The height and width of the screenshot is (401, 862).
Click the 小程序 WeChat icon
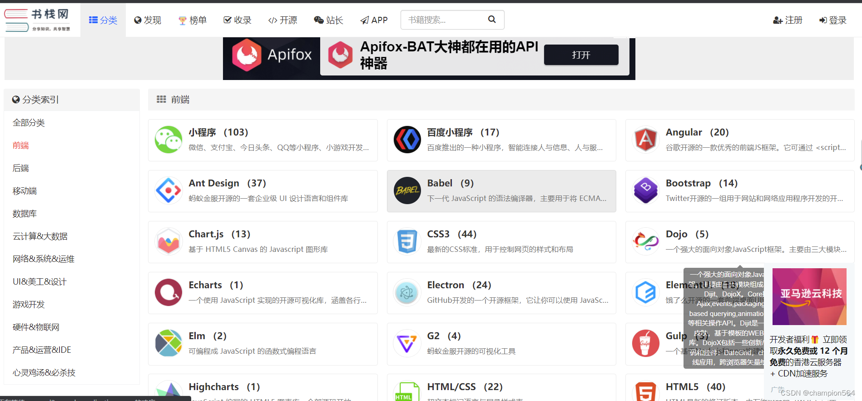(168, 140)
